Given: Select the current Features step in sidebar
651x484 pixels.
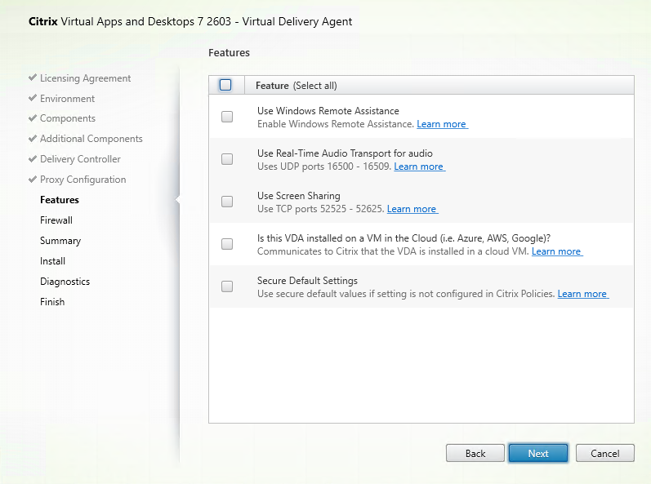Looking at the screenshot, I should 60,200.
